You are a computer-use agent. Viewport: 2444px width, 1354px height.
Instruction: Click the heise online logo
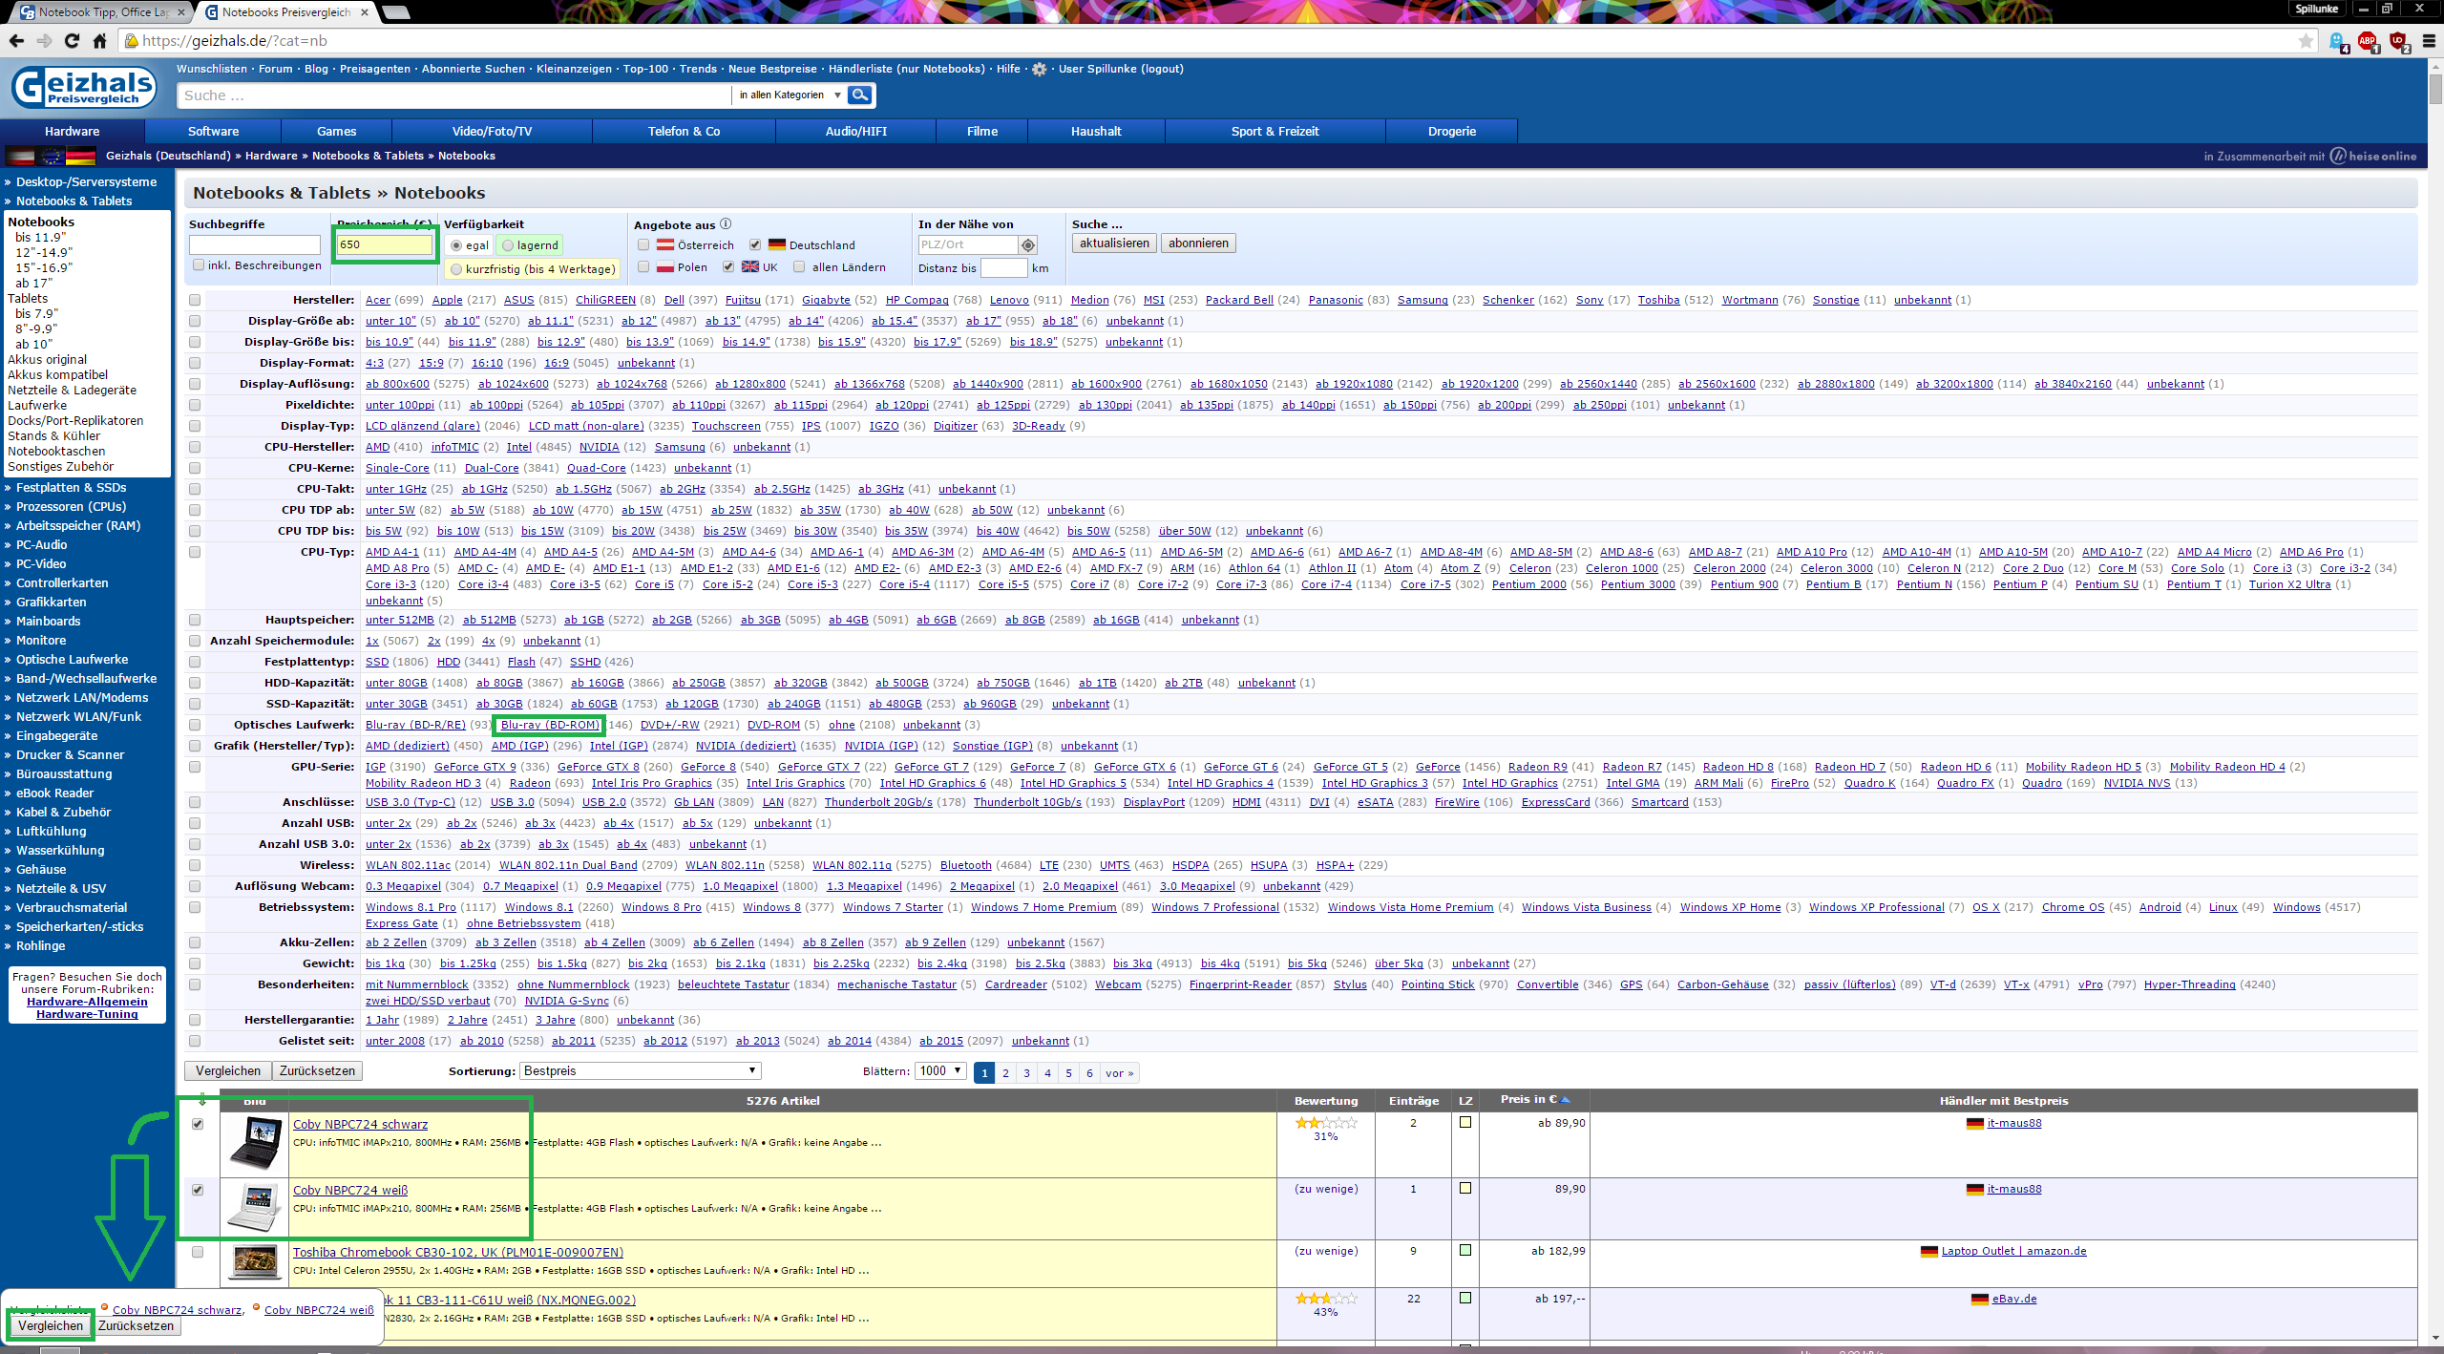click(2372, 156)
